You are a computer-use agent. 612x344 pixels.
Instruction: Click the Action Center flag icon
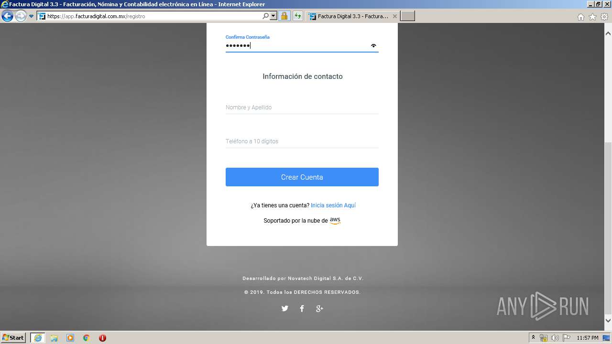pos(567,338)
